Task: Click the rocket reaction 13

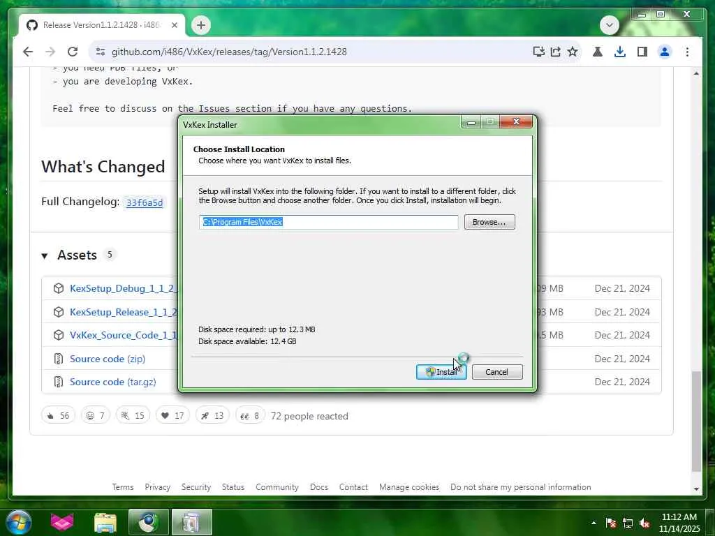Action: [x=212, y=416]
